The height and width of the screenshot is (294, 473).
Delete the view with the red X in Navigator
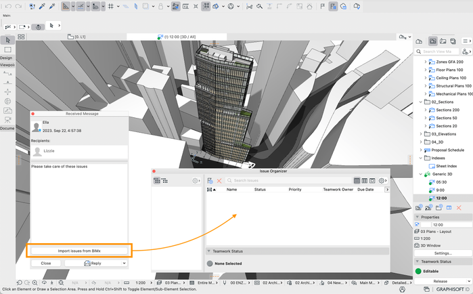tap(459, 207)
